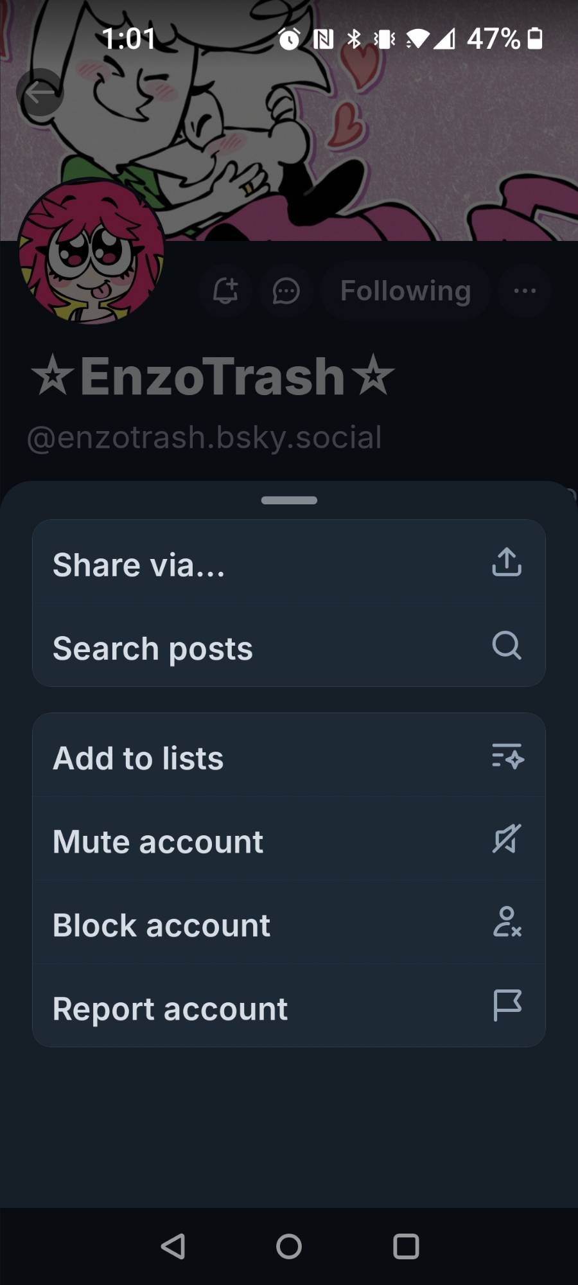This screenshot has width=578, height=1285.
Task: Mute account menu entry
Action: click(158, 842)
